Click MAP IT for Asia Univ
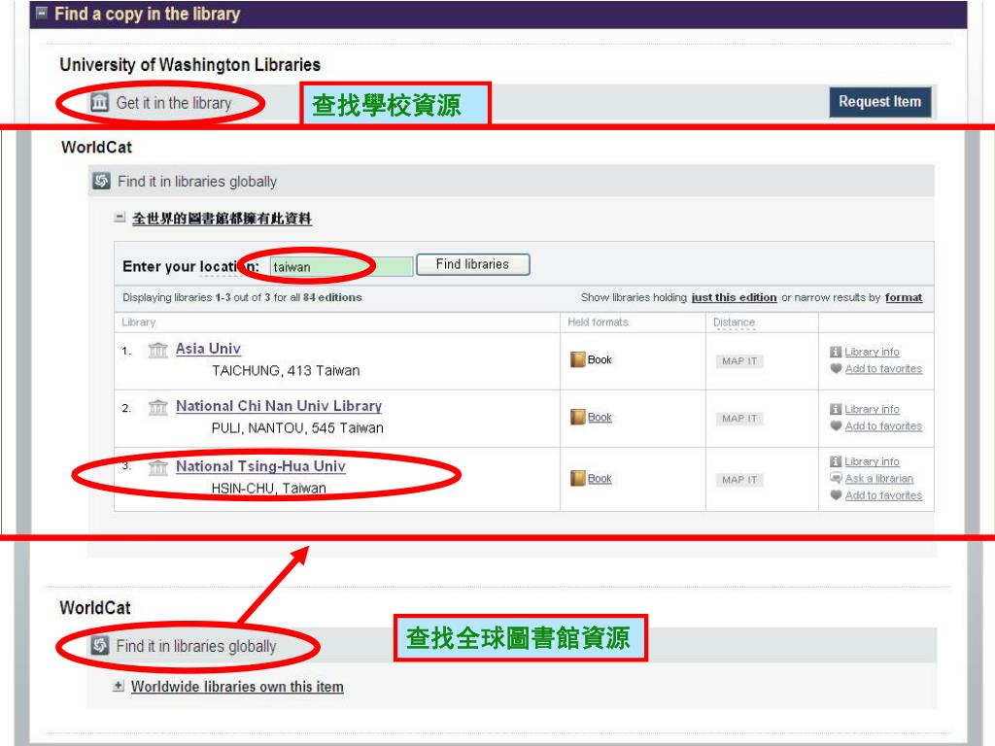 [x=739, y=361]
